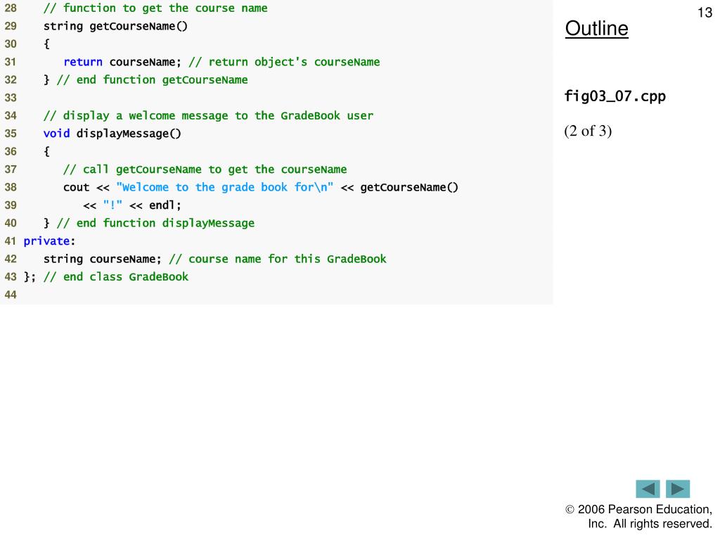Click slide number 13
The width and height of the screenshot is (720, 540).
pos(705,13)
